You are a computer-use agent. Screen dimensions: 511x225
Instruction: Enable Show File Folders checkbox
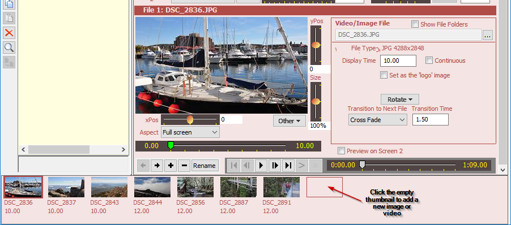click(x=415, y=24)
